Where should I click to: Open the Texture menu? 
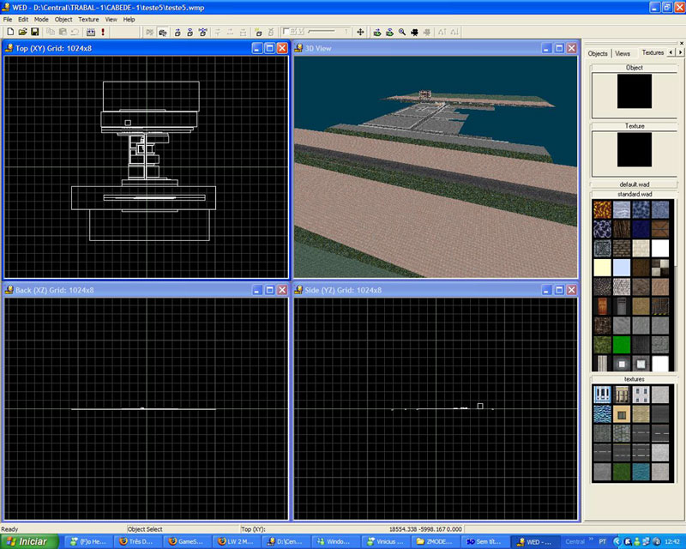88,19
